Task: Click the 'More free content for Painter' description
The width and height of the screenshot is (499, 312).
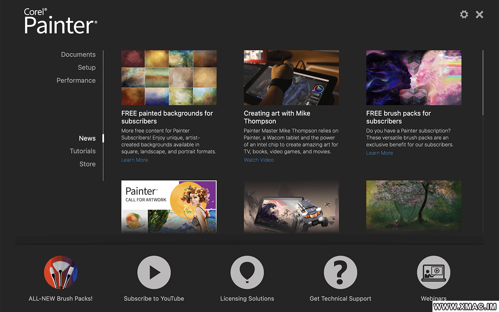Action: tap(169, 141)
